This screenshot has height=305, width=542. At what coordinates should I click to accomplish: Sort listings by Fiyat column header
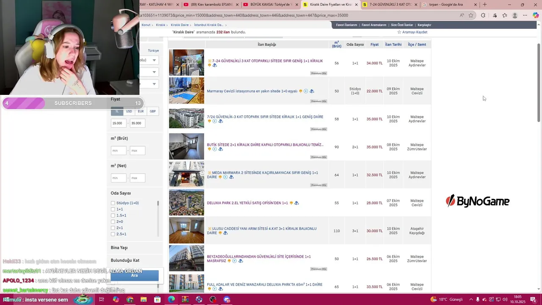coord(374,44)
